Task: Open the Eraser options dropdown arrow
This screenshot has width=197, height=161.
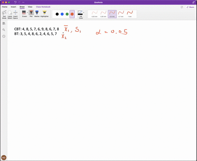Action: pyautogui.click(x=27, y=13)
